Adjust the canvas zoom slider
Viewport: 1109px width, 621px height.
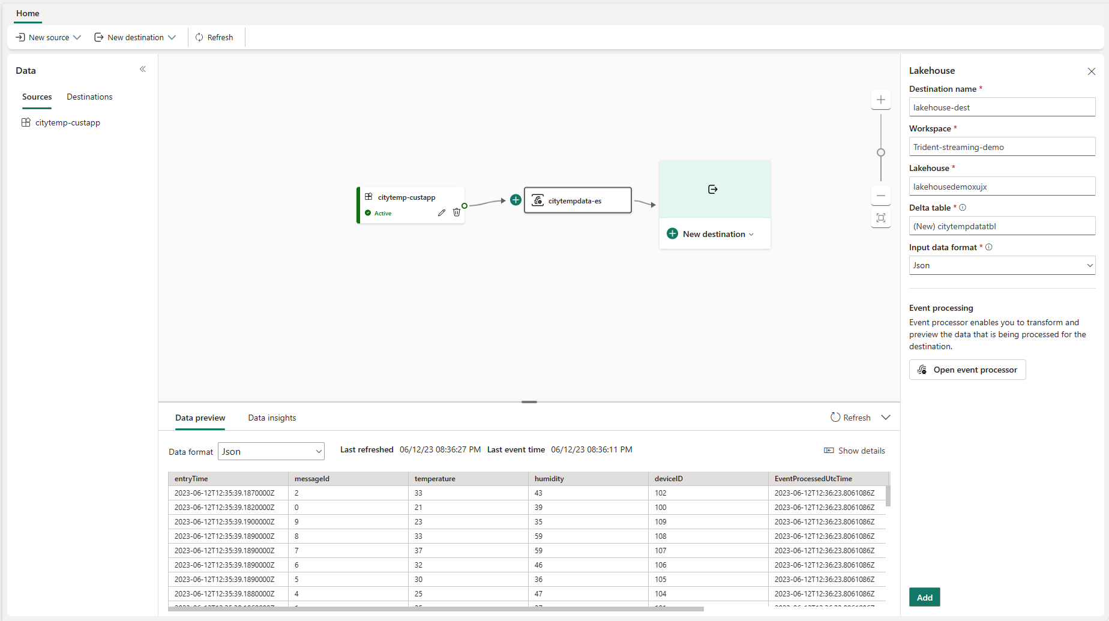880,152
